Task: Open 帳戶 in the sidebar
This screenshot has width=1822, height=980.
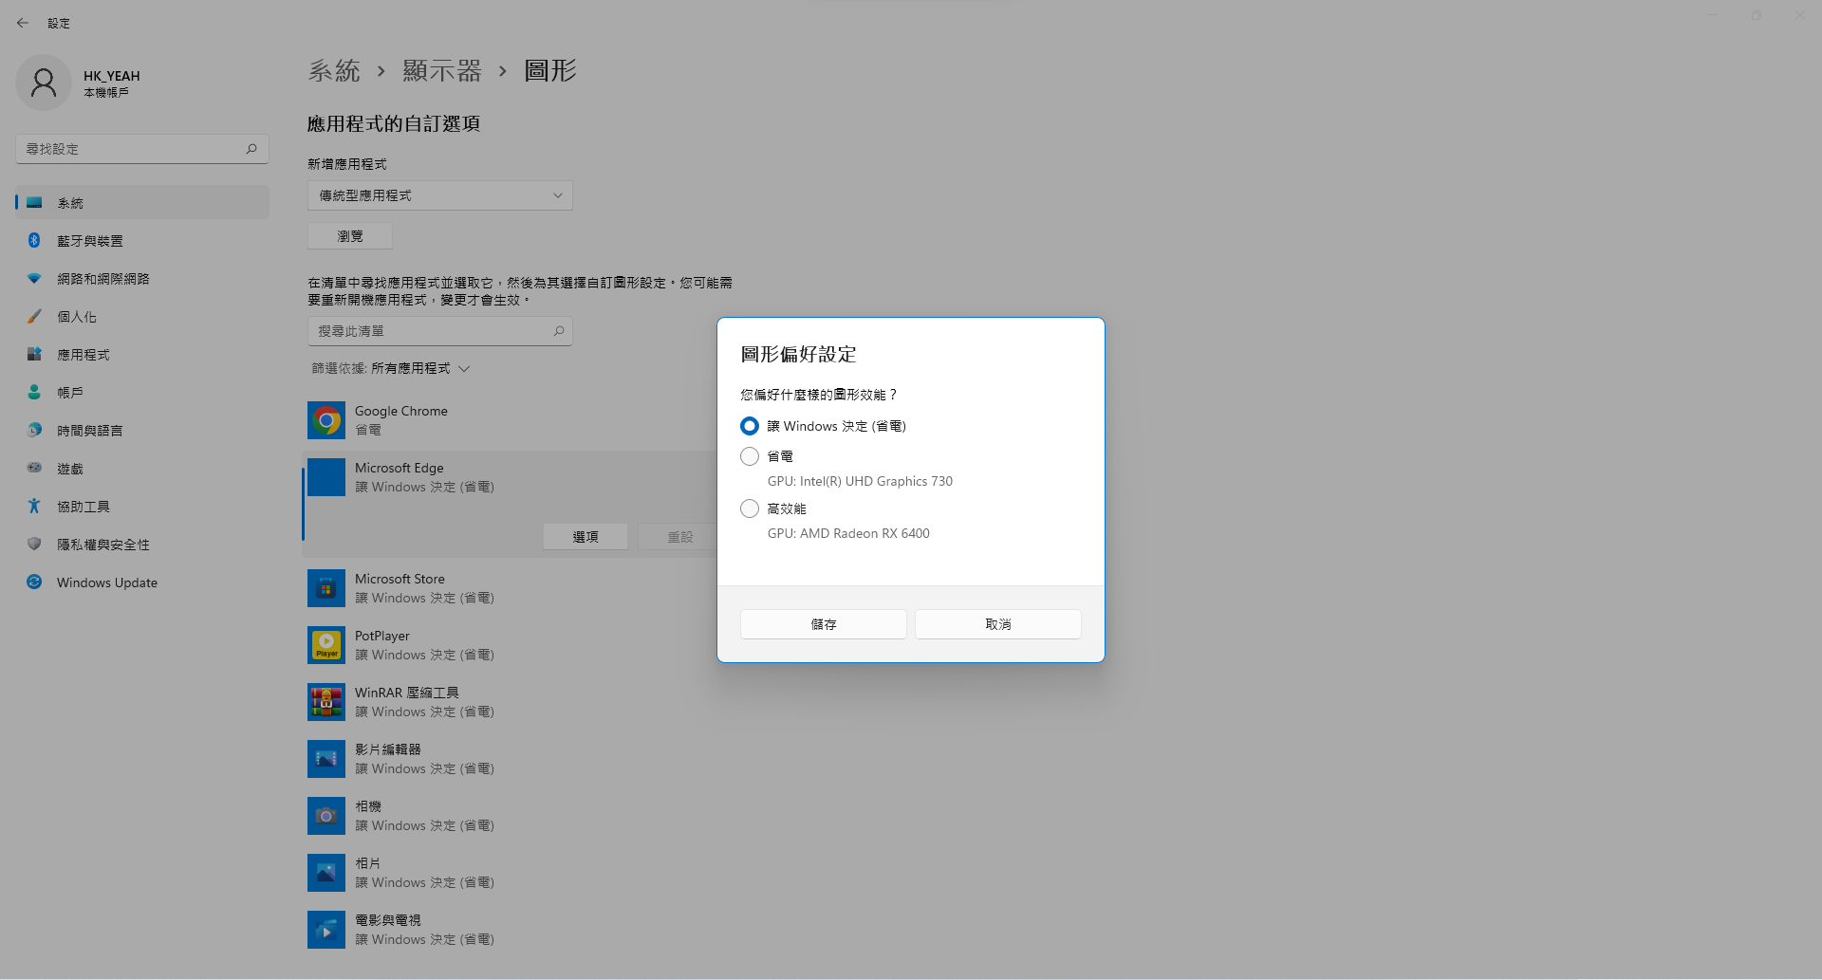Action: [142, 393]
